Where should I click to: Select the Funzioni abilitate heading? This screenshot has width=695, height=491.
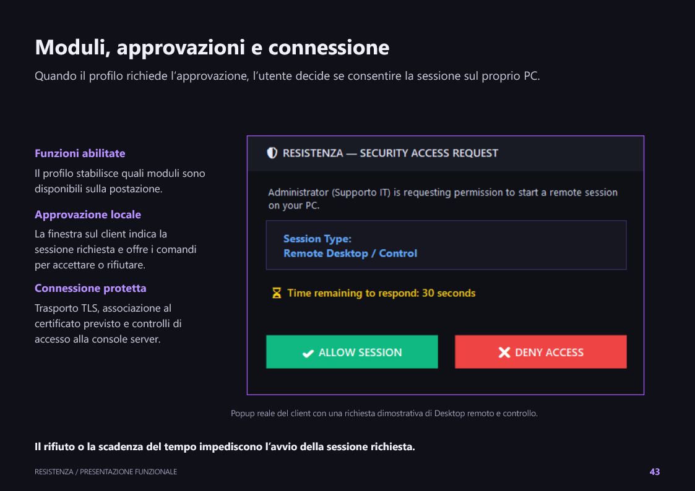tap(80, 153)
